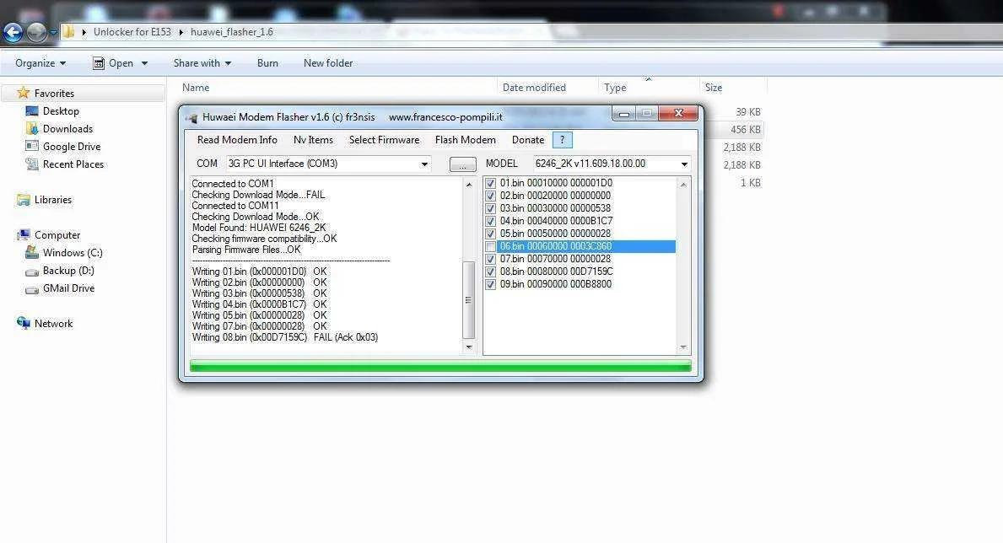The width and height of the screenshot is (1003, 543).
Task: Click the firmware list scroll up arrow
Action: coord(683,185)
